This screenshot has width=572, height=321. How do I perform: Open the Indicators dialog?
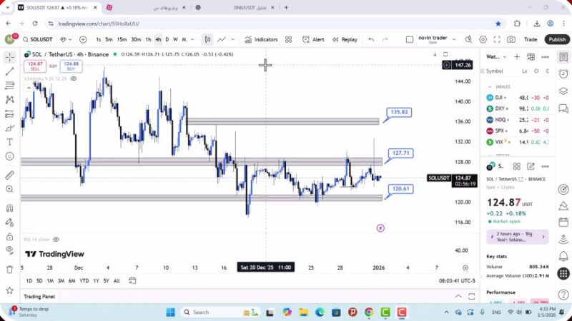[x=261, y=40]
